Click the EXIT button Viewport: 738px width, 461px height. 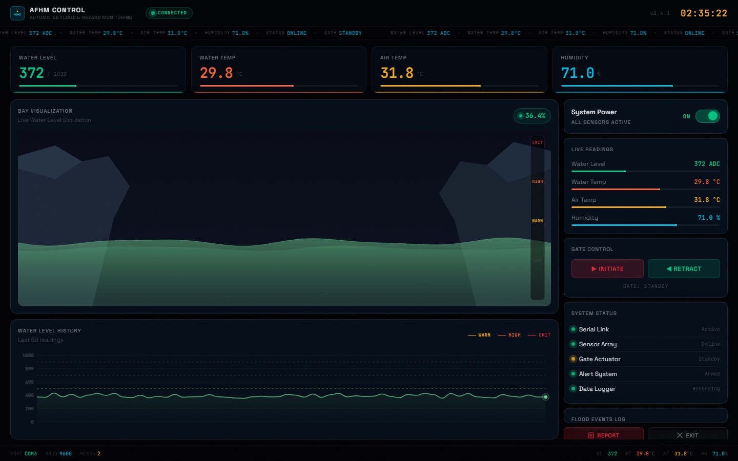pos(688,435)
